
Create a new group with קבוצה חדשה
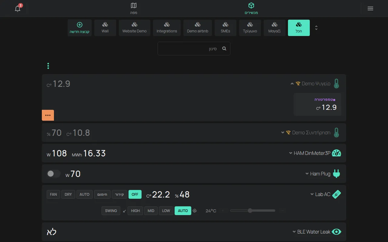pos(80,28)
